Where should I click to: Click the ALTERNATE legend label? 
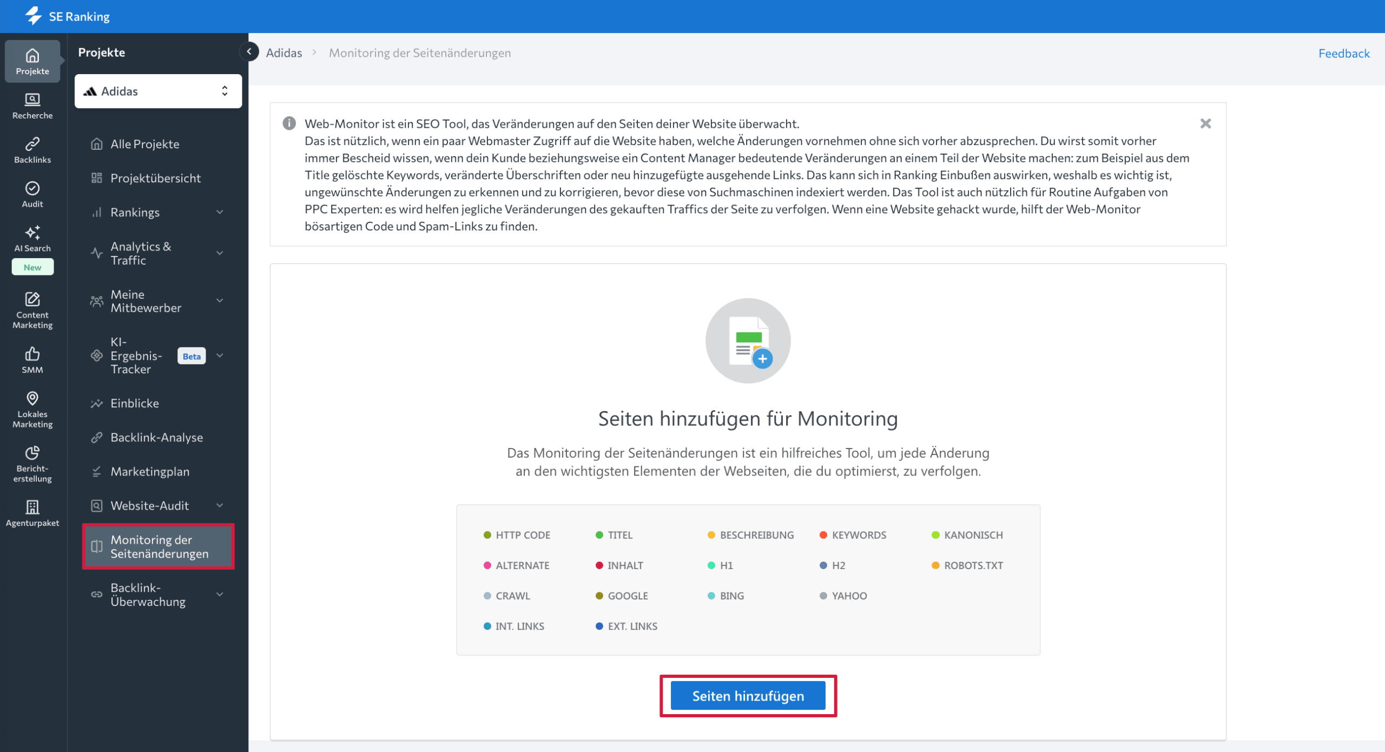click(x=523, y=565)
